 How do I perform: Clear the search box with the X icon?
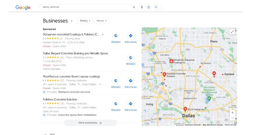134,7
